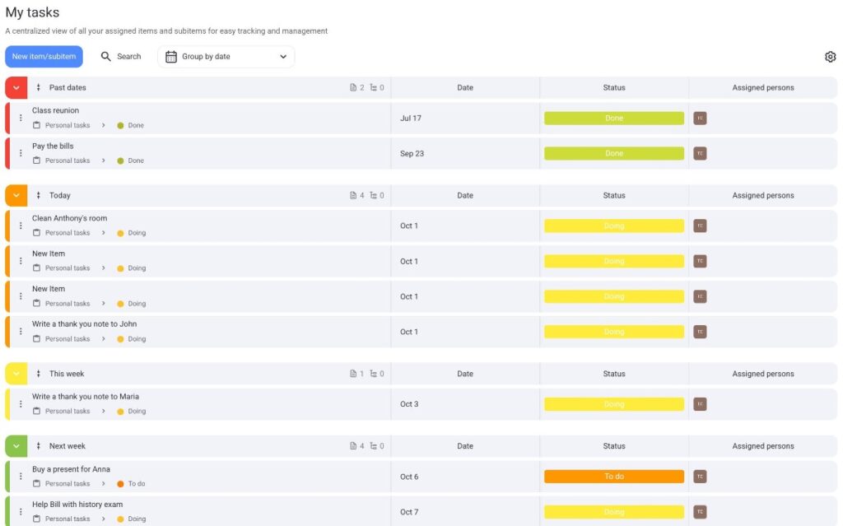Collapse the Next week group with green chevron

click(x=16, y=446)
